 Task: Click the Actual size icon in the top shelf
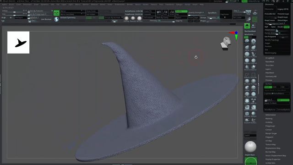[x=172, y=13]
